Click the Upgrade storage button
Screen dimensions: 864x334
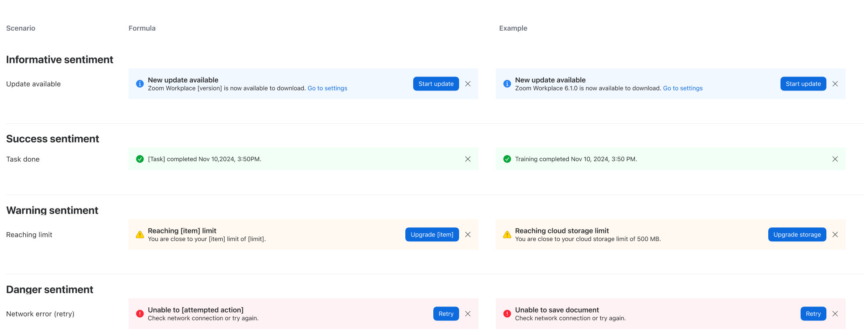[797, 235]
